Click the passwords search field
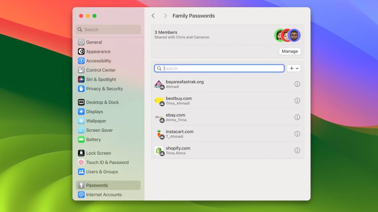 coord(220,68)
